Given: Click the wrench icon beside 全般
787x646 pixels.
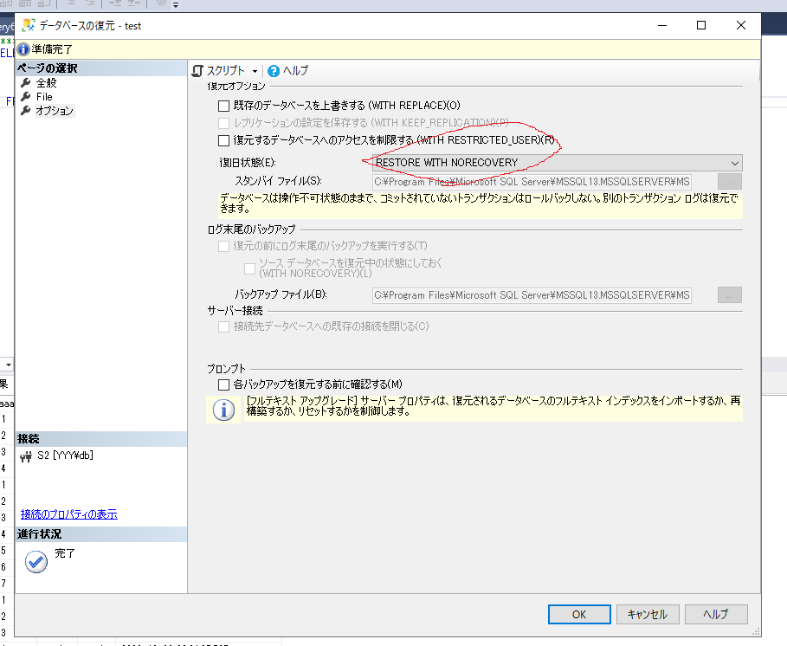Looking at the screenshot, I should pos(26,83).
